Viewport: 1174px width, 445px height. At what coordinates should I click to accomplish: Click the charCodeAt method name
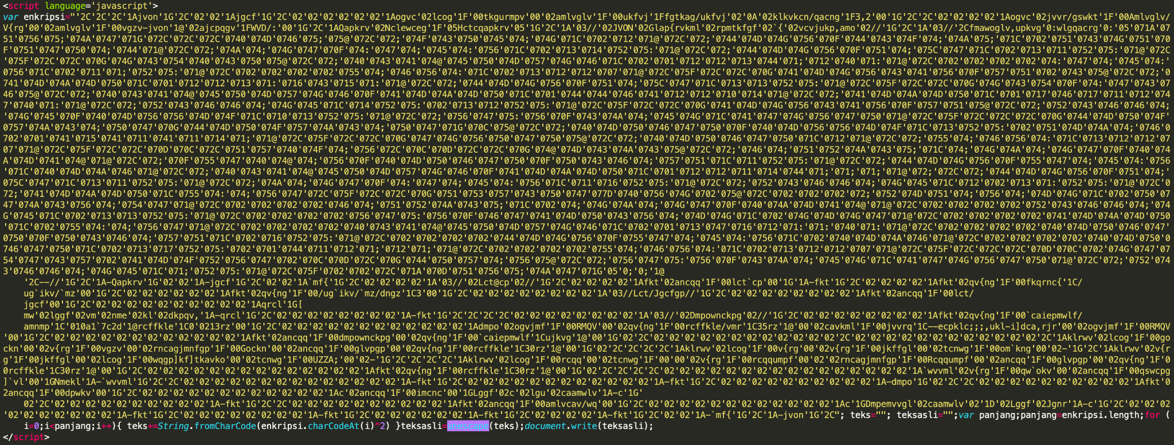334,426
